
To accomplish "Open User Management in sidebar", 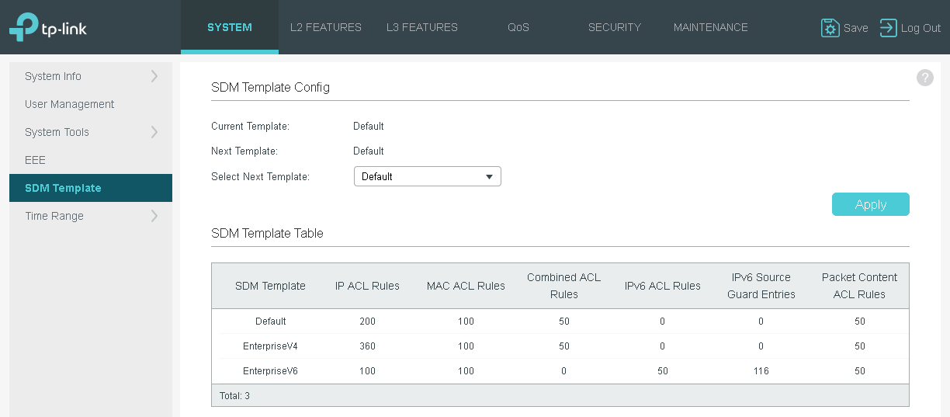I will (x=70, y=104).
